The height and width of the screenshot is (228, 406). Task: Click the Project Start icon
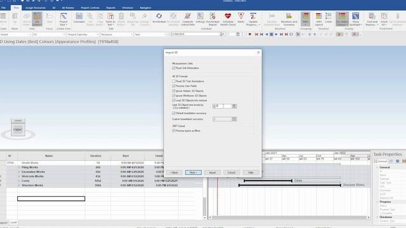pyautogui.click(x=63, y=16)
